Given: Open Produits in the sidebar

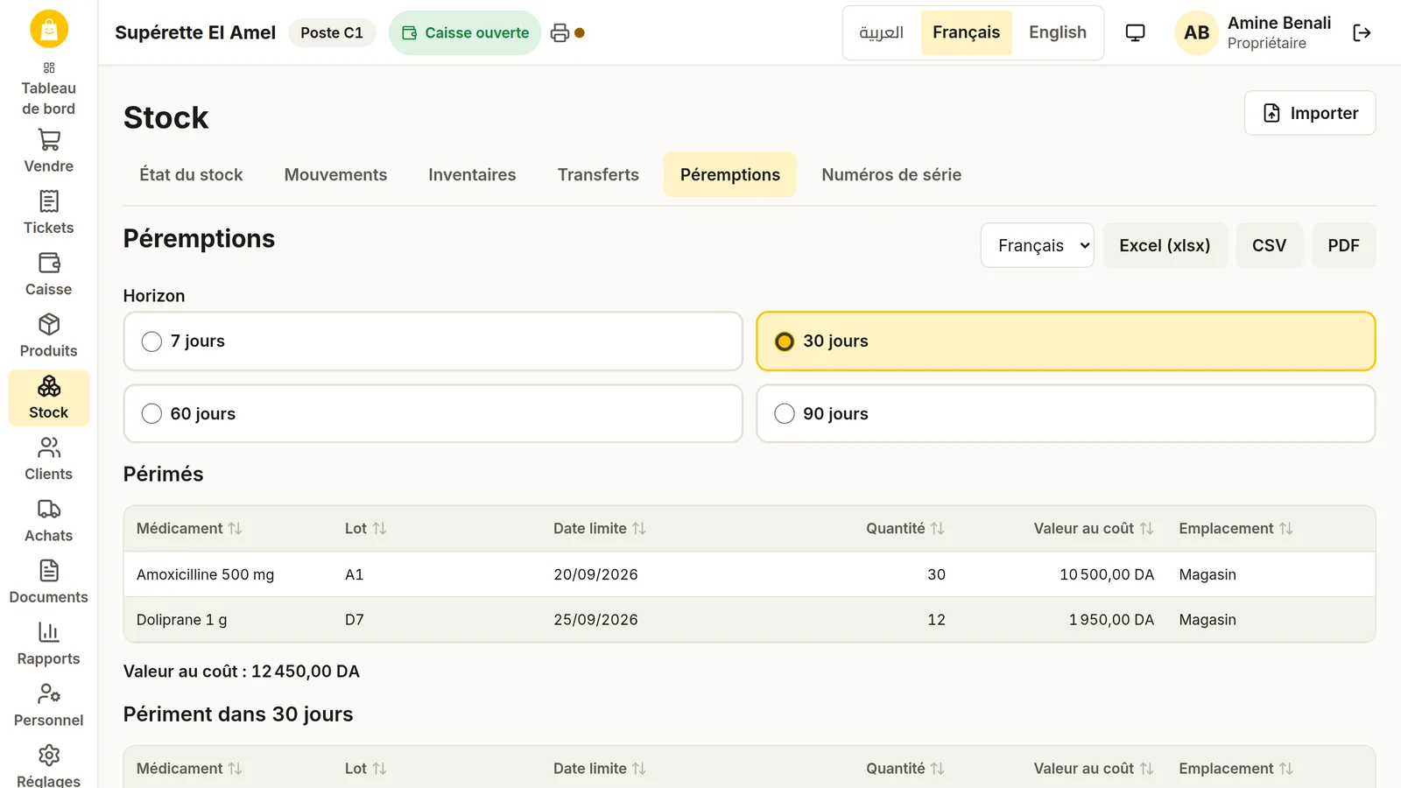Looking at the screenshot, I should [x=49, y=336].
